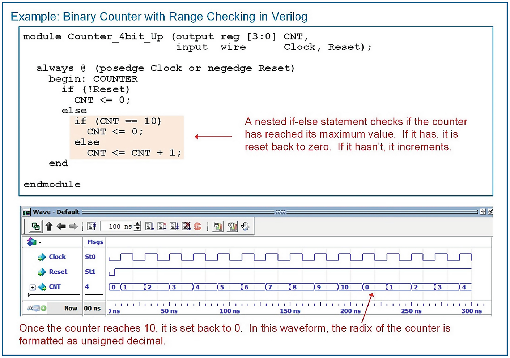Click the Clock signal diamond icon

pos(41,257)
